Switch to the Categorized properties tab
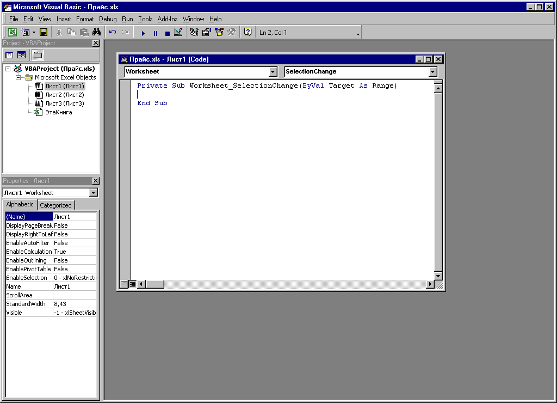 pyautogui.click(x=56, y=205)
